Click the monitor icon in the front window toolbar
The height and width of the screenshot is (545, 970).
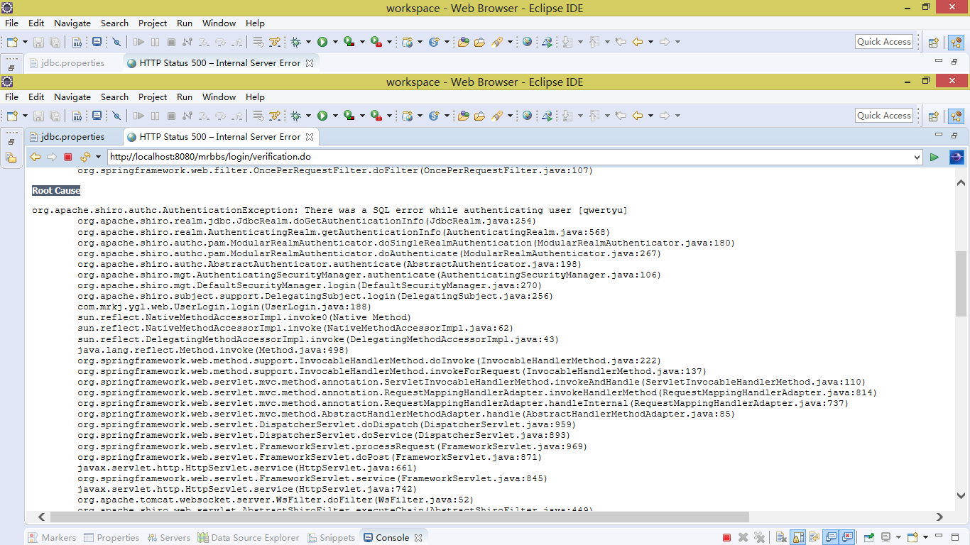[97, 116]
